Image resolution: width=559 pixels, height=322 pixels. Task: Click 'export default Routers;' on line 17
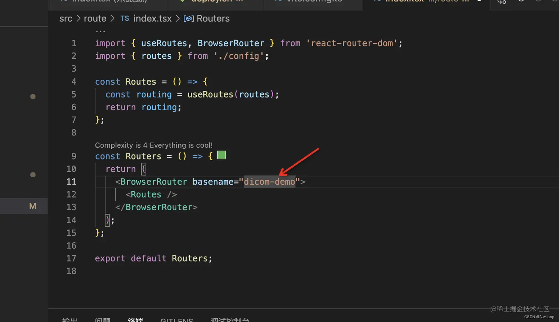[x=153, y=258]
